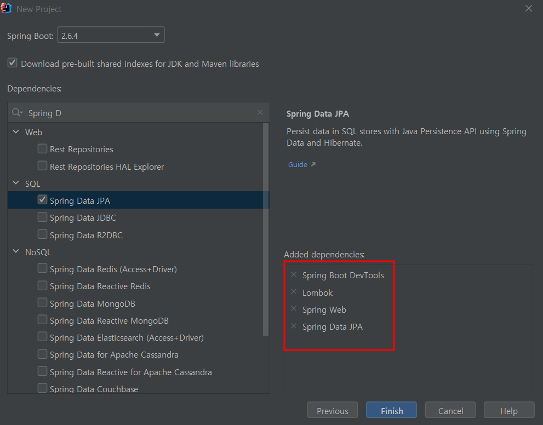Remove Spring Data JPA from added dependencies
Screen dimensions: 543x425
pos(294,326)
